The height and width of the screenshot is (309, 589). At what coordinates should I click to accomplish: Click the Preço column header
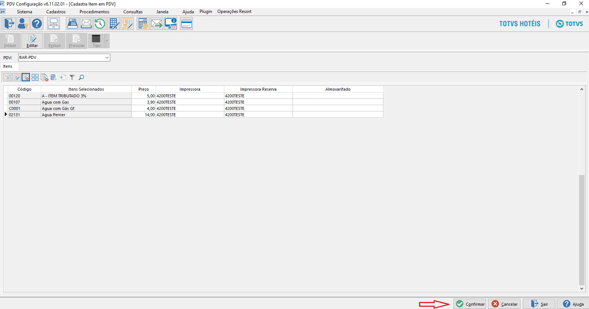144,89
